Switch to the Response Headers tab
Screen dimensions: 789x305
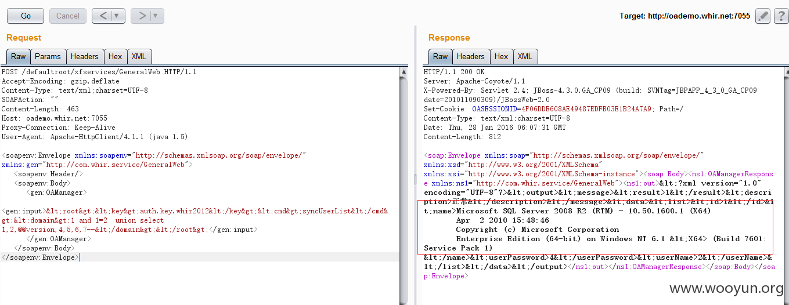pyautogui.click(x=471, y=56)
